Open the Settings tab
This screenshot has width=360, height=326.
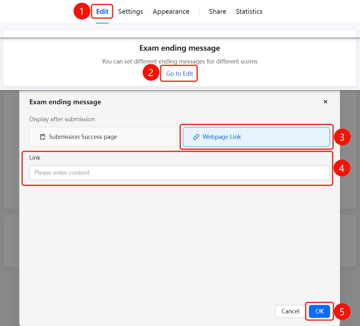tap(130, 11)
